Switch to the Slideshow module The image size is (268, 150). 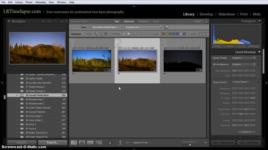(x=227, y=14)
